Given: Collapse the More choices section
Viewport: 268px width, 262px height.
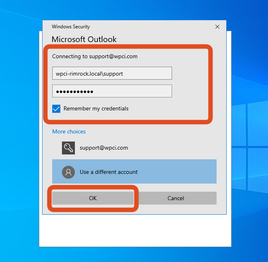Looking at the screenshot, I should [x=69, y=131].
